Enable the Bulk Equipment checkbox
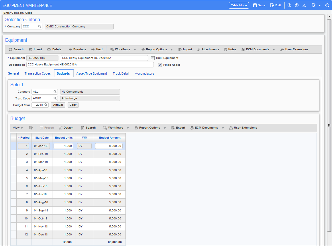This screenshot has height=246, width=332. coord(153,58)
